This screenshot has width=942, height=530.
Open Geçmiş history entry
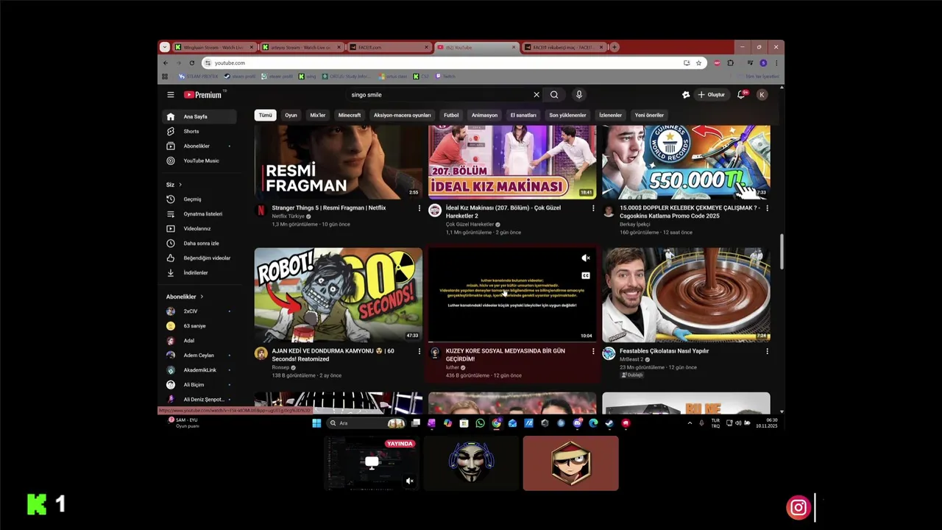coord(199,199)
